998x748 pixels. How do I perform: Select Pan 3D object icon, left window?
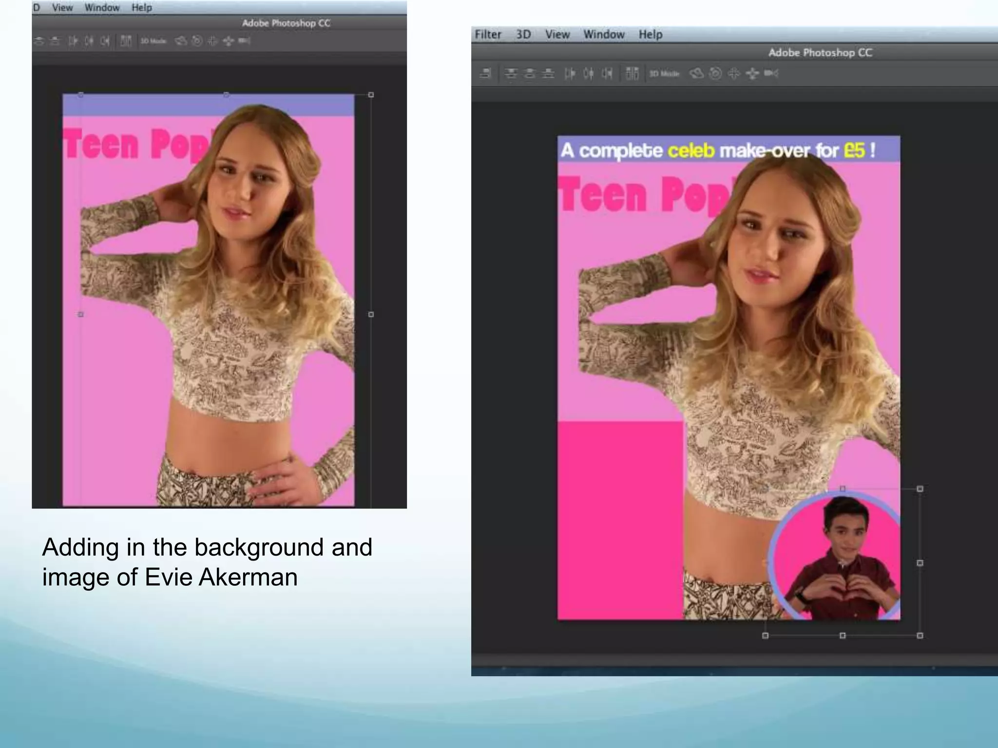point(212,41)
